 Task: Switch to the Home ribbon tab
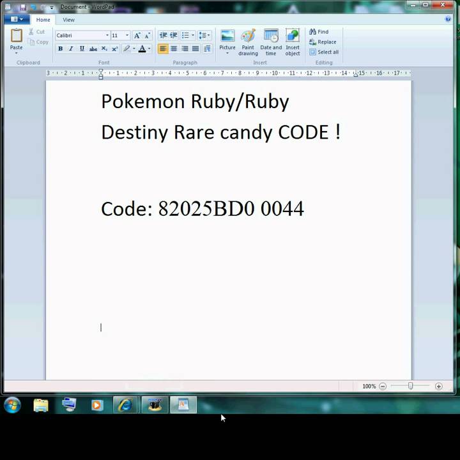pyautogui.click(x=43, y=20)
